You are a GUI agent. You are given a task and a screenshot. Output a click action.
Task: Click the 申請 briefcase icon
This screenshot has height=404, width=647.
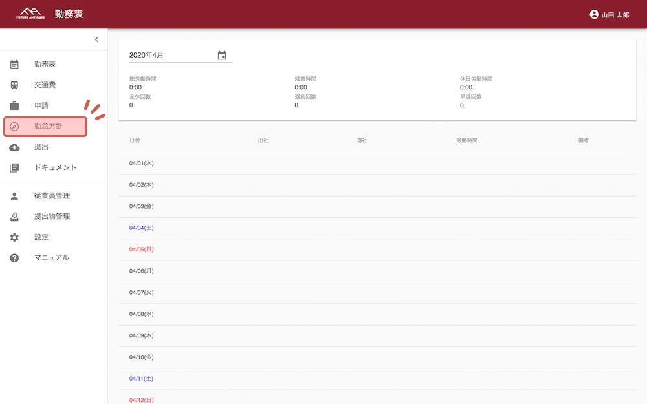click(x=14, y=106)
